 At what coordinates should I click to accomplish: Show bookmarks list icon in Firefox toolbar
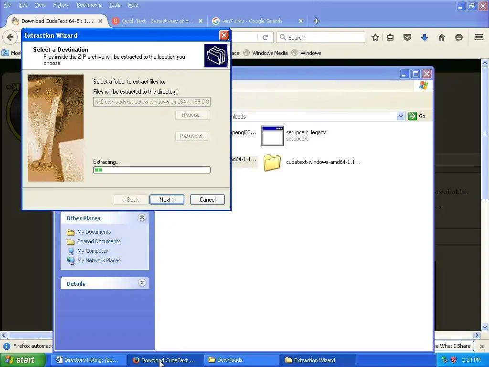390,37
